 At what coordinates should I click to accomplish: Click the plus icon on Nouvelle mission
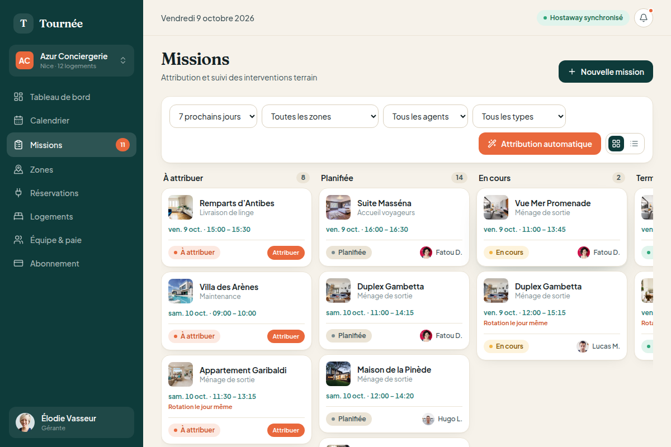572,72
